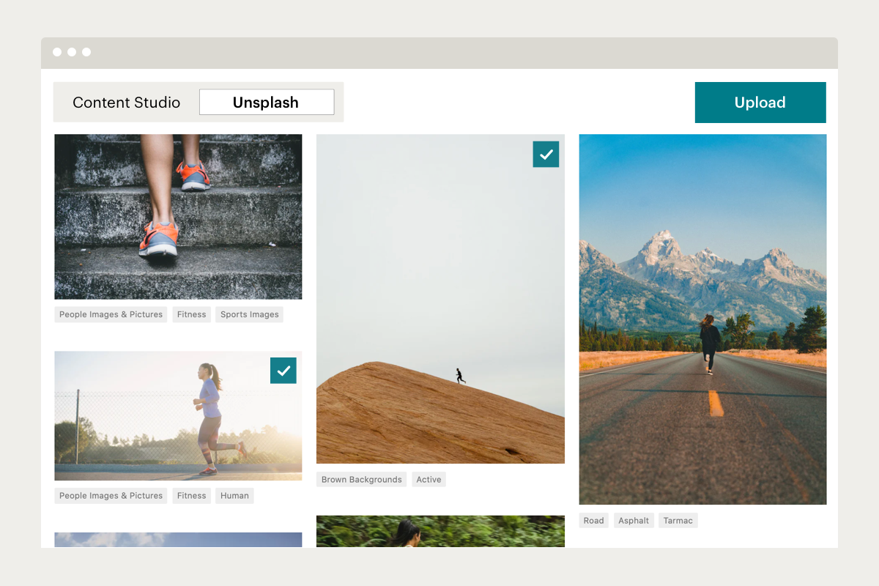This screenshot has height=586, width=879.
Task: Deselect the jogging woman photo checkbox
Action: pos(283,371)
